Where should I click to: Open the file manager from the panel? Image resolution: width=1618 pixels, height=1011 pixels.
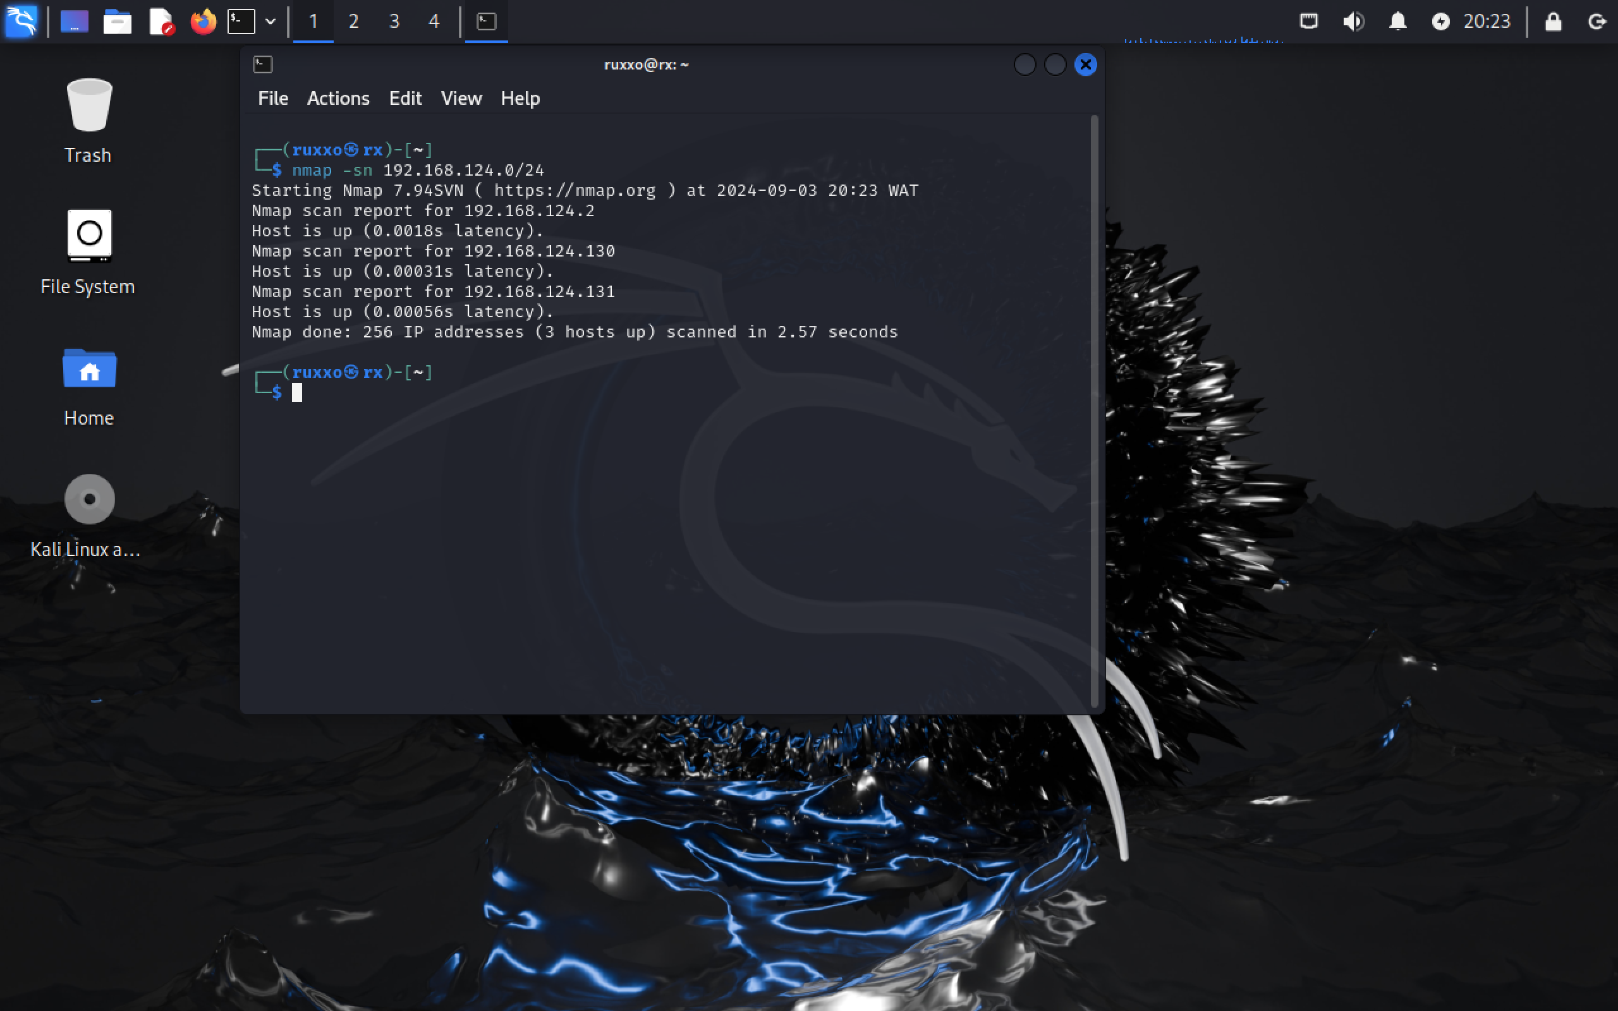(117, 21)
